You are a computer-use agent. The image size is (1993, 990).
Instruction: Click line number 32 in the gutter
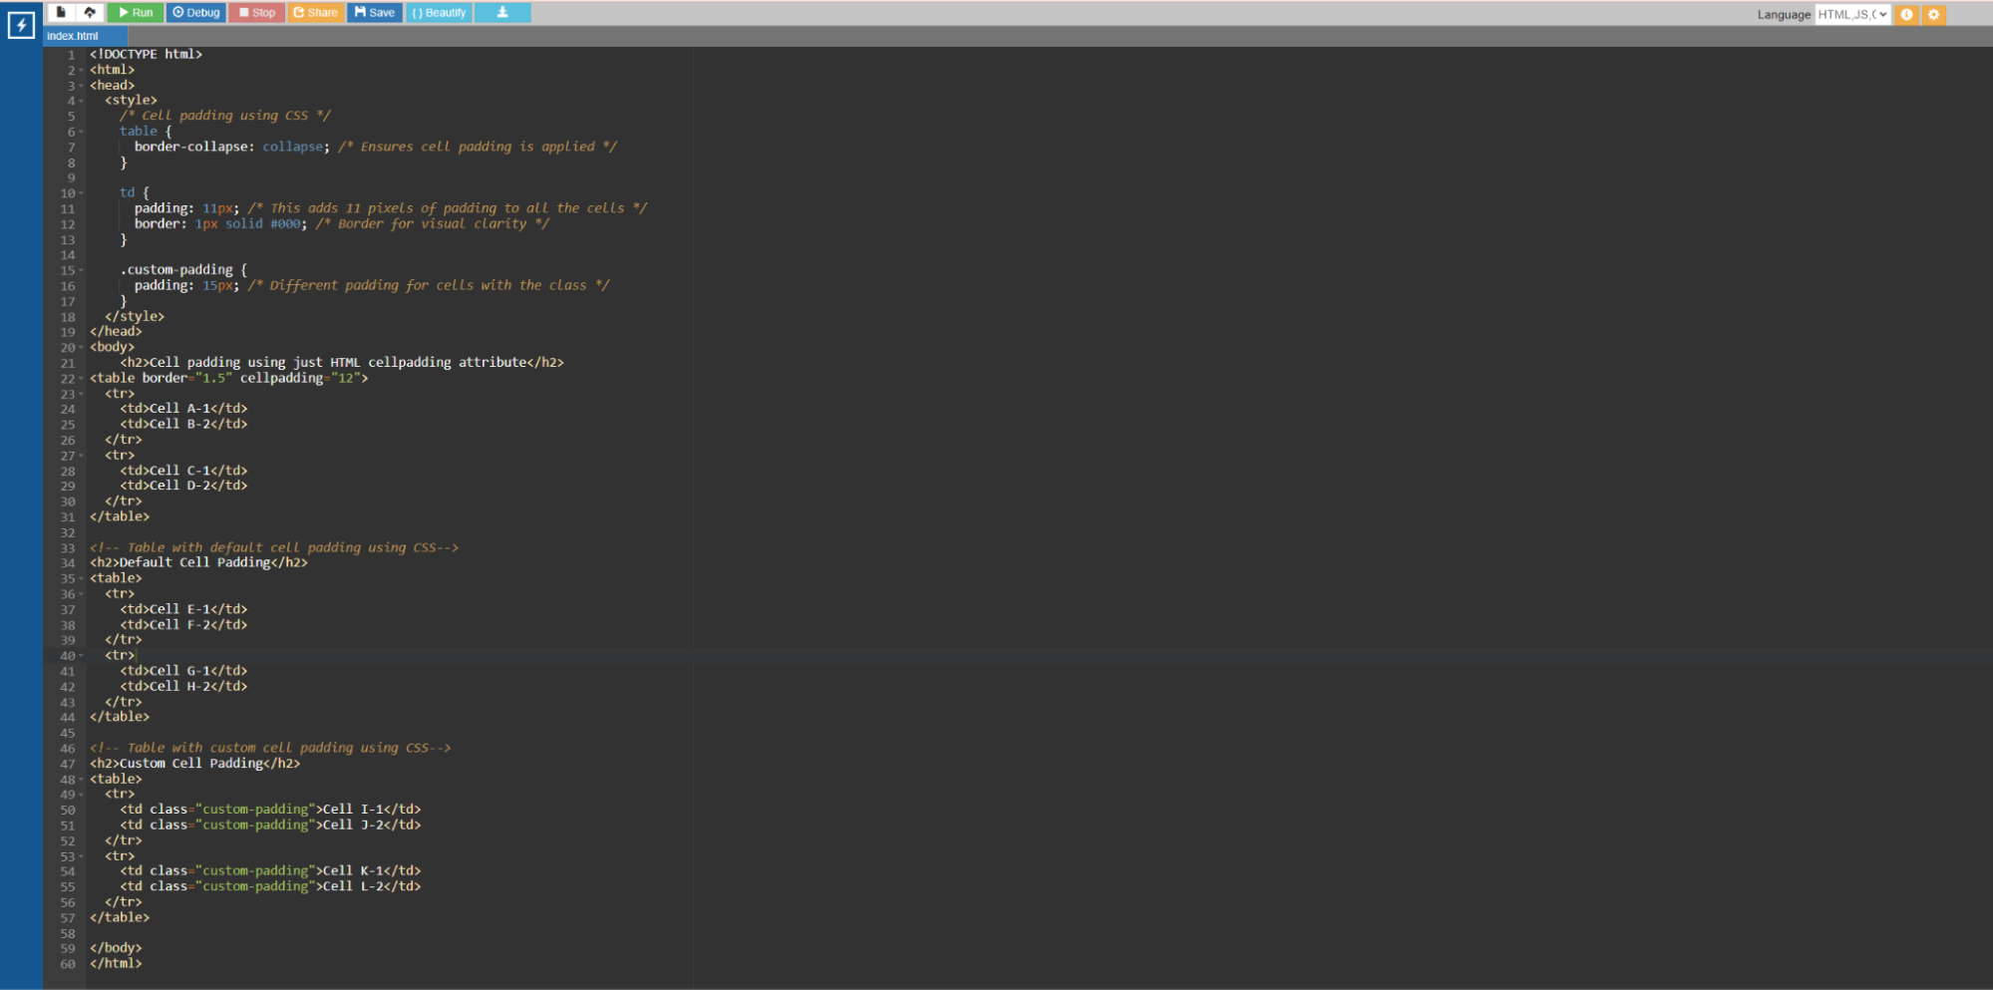tap(68, 532)
